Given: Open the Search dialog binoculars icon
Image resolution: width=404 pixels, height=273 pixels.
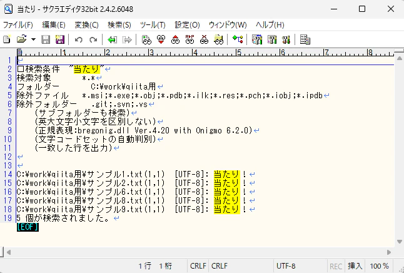Looking at the screenshot, I should [146, 39].
